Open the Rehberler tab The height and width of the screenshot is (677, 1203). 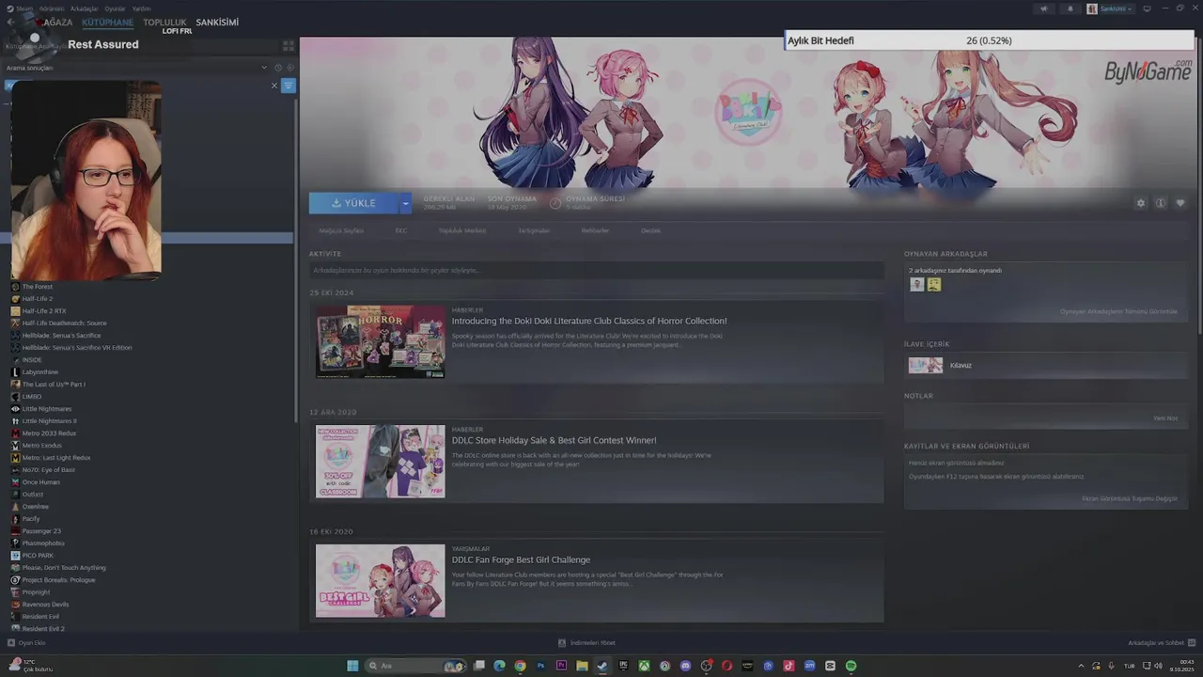pos(595,230)
